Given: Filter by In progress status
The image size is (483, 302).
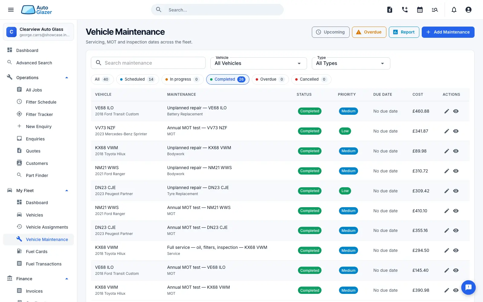Looking at the screenshot, I should [182, 79].
